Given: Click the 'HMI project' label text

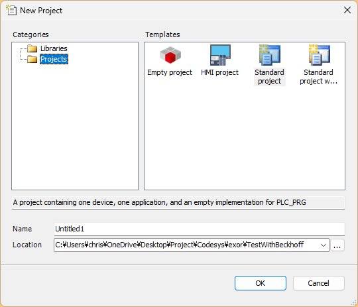Looking at the screenshot, I should pos(219,72).
